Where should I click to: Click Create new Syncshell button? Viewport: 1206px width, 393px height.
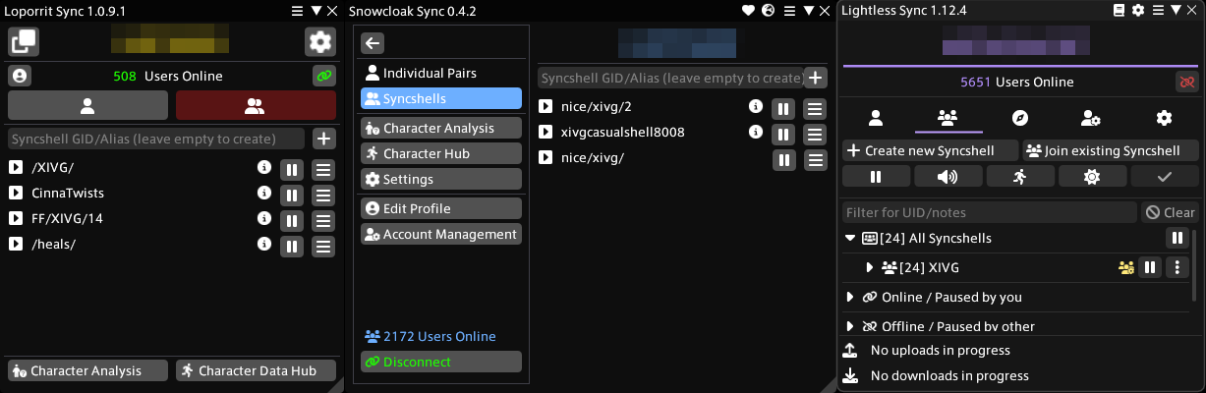pyautogui.click(x=929, y=150)
